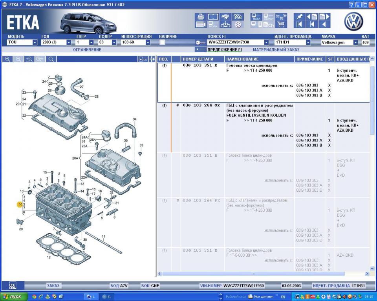Click the LexCom logo in status bar
Image resolution: width=377 pixels, height=301 pixels.
pos(13,286)
